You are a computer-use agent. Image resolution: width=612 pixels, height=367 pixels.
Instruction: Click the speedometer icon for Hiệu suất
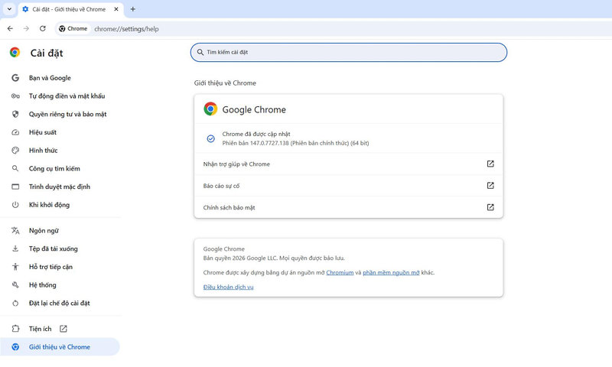pos(15,132)
